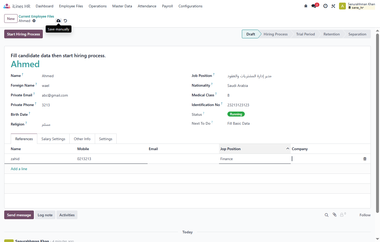Click the Finance Jop Position cell
The image size is (380, 242).
(255, 159)
